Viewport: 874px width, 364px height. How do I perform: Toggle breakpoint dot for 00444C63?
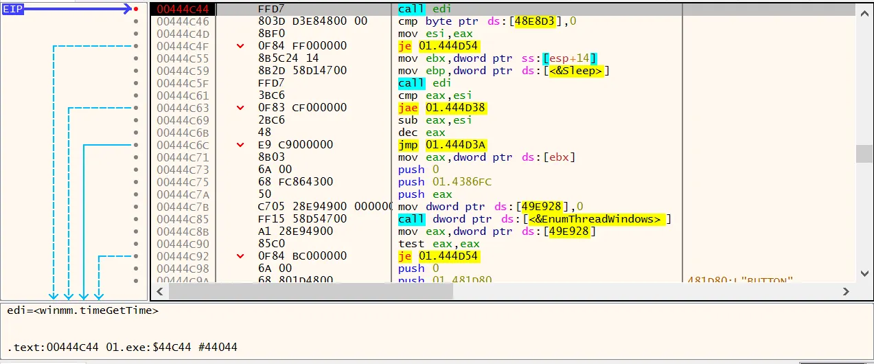coord(136,108)
